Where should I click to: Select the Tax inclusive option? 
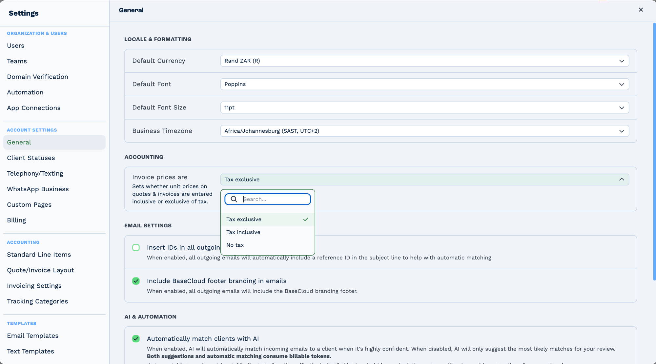[268, 232]
